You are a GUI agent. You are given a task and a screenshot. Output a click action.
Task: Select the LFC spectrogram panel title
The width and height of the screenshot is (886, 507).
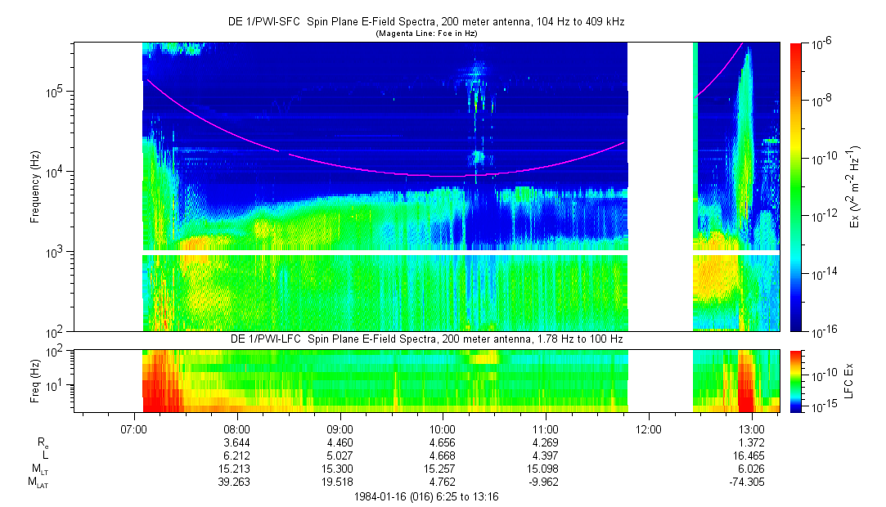click(425, 339)
